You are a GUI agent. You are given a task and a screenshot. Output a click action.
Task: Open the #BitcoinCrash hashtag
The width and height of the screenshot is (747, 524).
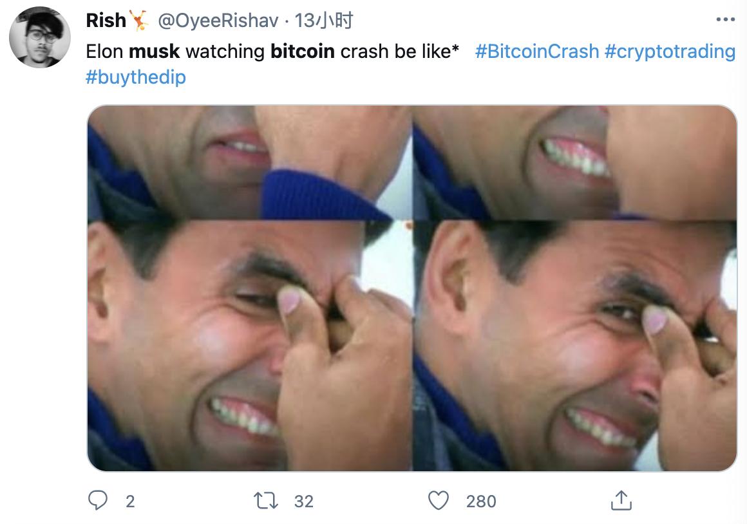(537, 51)
